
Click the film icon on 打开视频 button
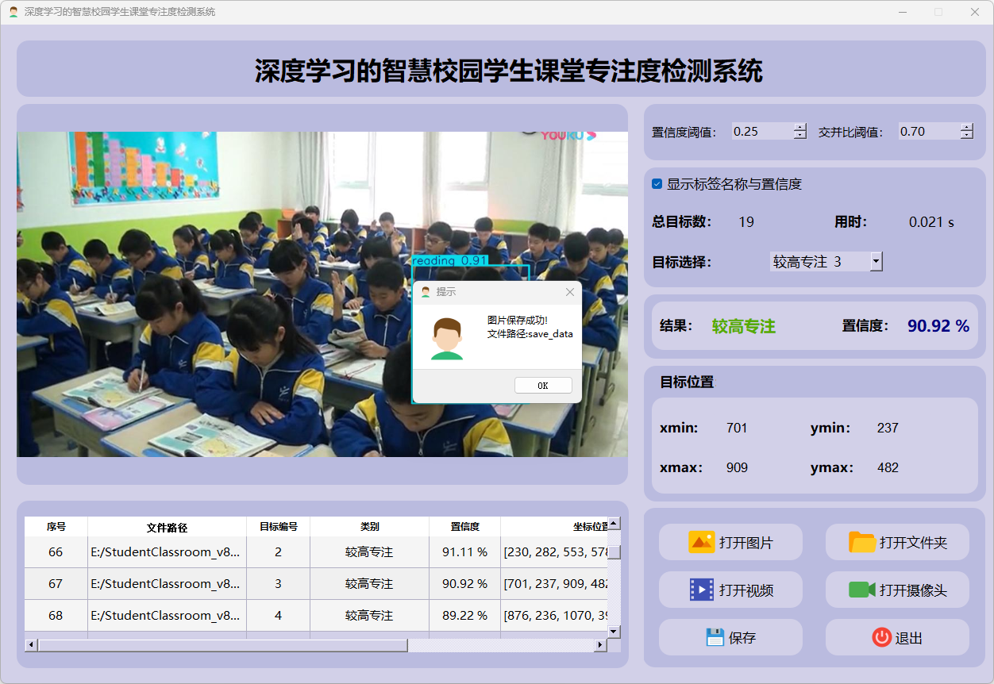pos(702,590)
